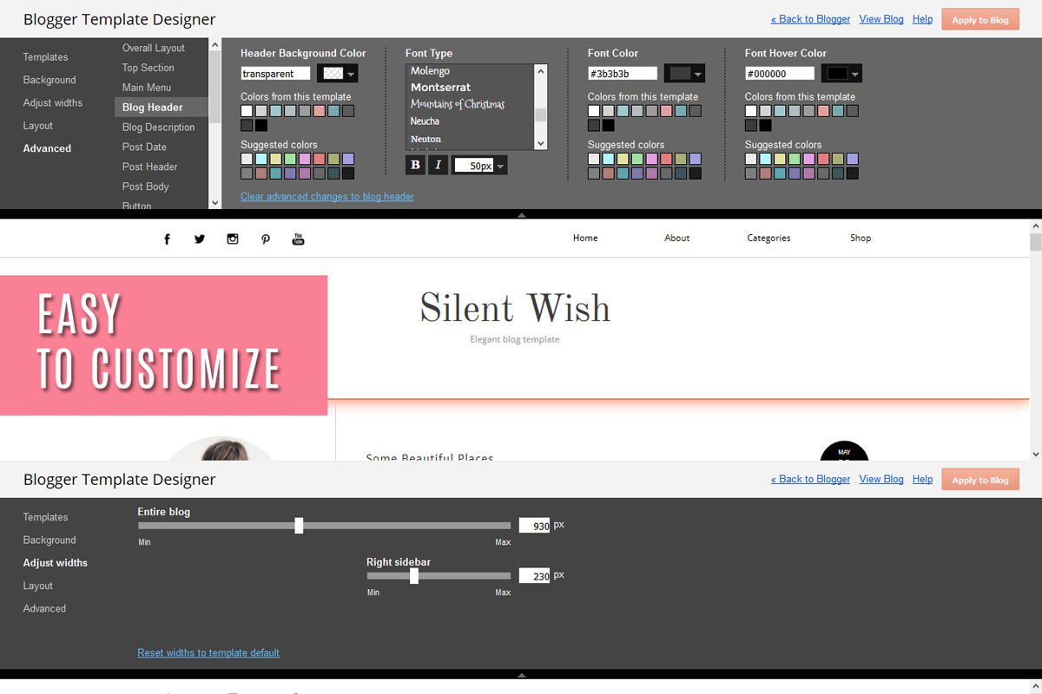
Task: Open Categories in the blog preview menu
Action: 768,238
